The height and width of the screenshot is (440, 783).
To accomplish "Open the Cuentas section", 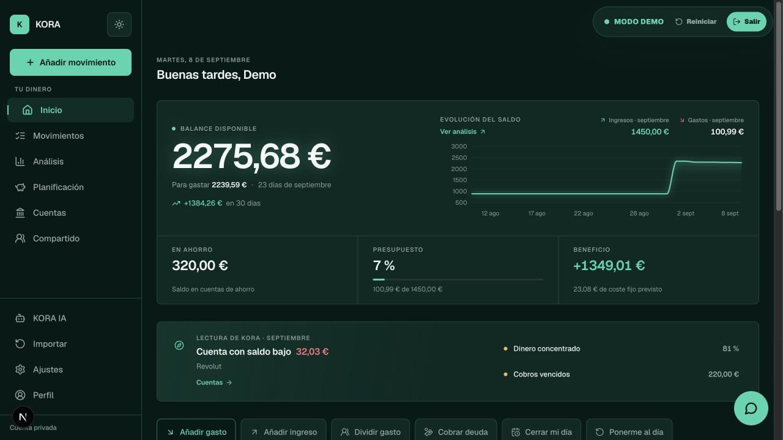I will [x=70, y=213].
